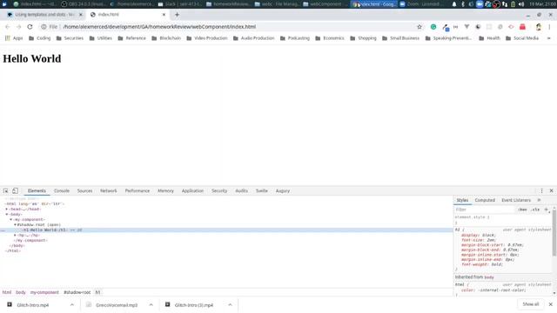Add a new style rule with plus

click(547, 210)
